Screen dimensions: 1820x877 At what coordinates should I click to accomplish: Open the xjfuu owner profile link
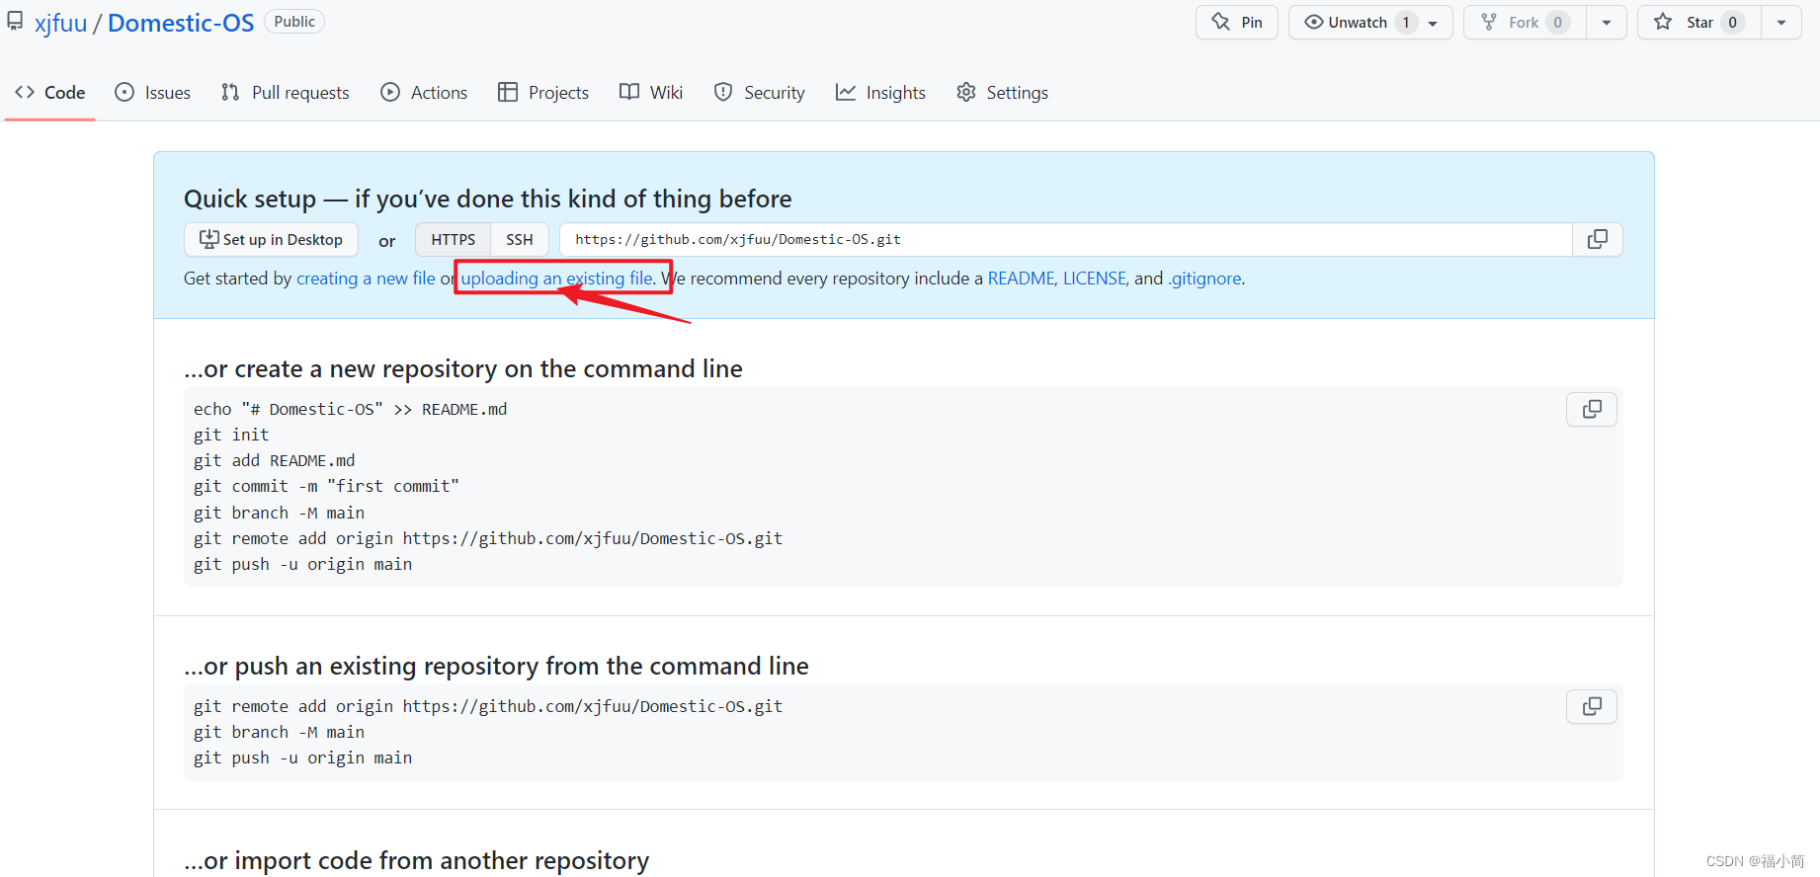pos(61,23)
